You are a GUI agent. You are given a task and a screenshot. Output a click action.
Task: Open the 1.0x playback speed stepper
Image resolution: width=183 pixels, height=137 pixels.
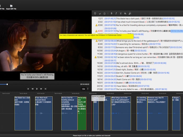click(x=88, y=89)
